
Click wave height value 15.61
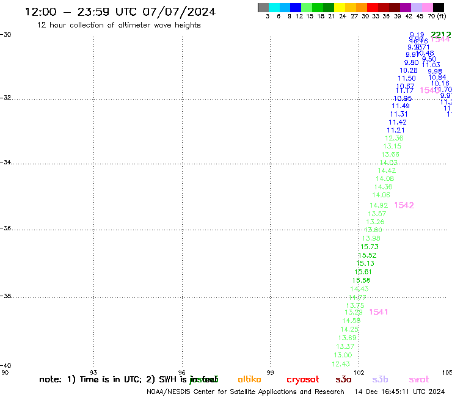tap(363, 272)
